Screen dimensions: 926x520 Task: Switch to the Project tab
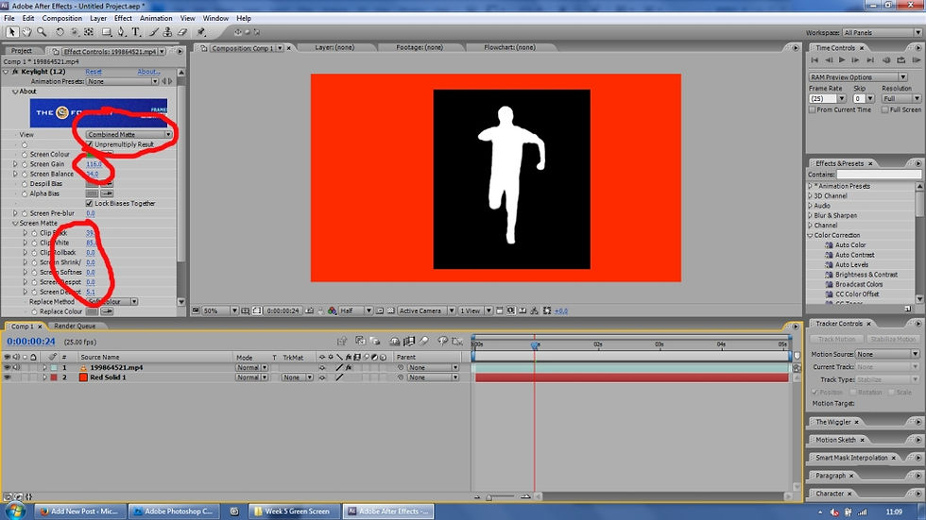pos(22,51)
